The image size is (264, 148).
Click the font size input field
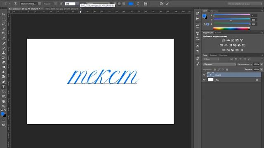click(70, 4)
